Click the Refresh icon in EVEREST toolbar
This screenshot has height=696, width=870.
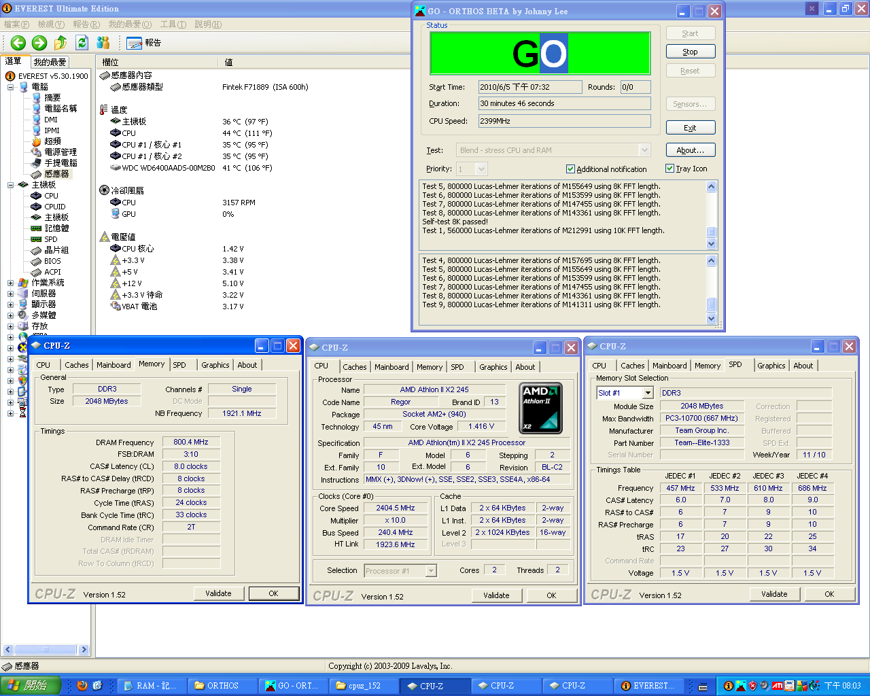[82, 43]
